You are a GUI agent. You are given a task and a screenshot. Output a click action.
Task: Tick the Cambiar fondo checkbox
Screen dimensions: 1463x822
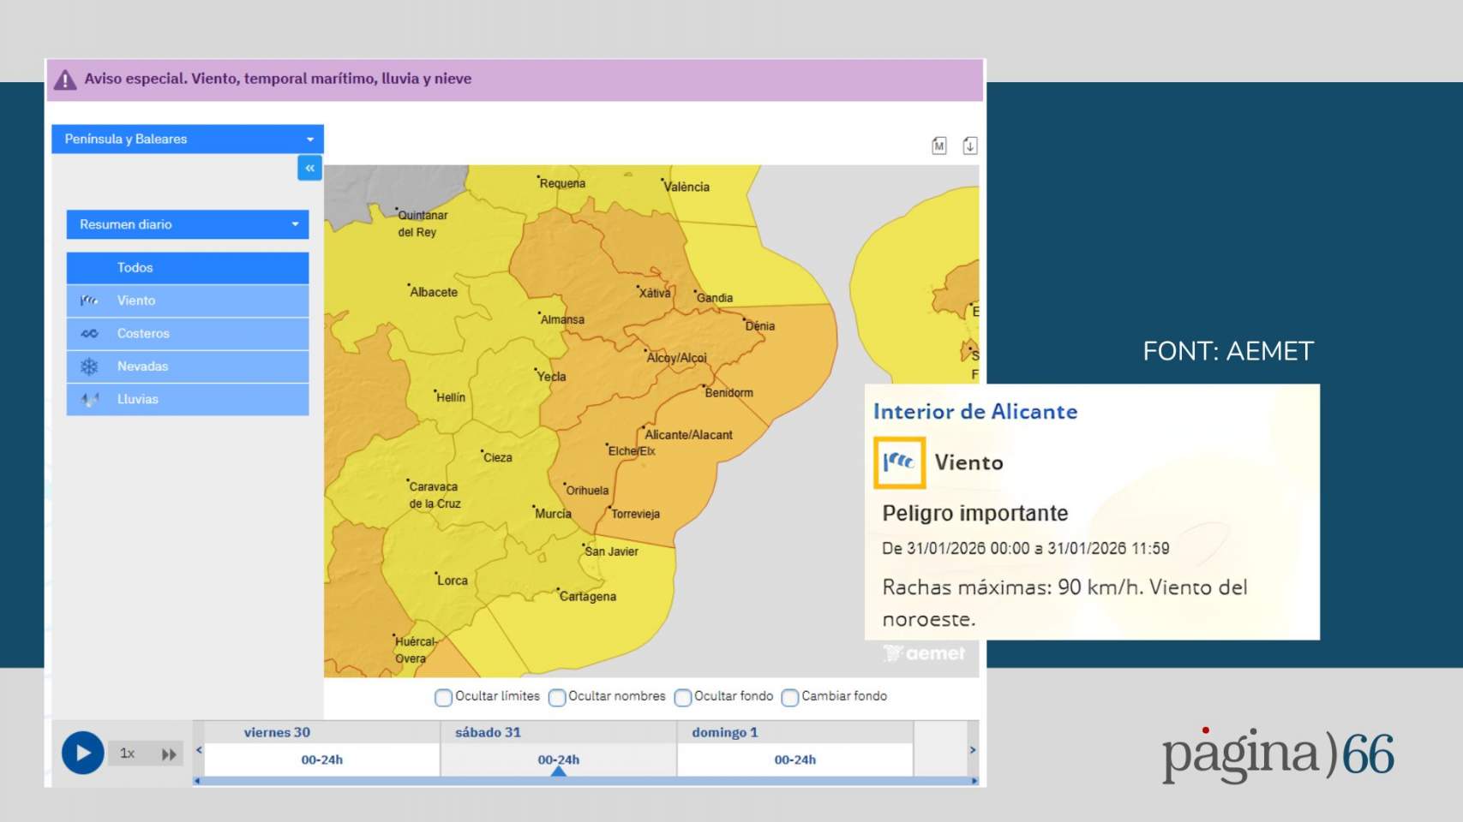coord(790,697)
